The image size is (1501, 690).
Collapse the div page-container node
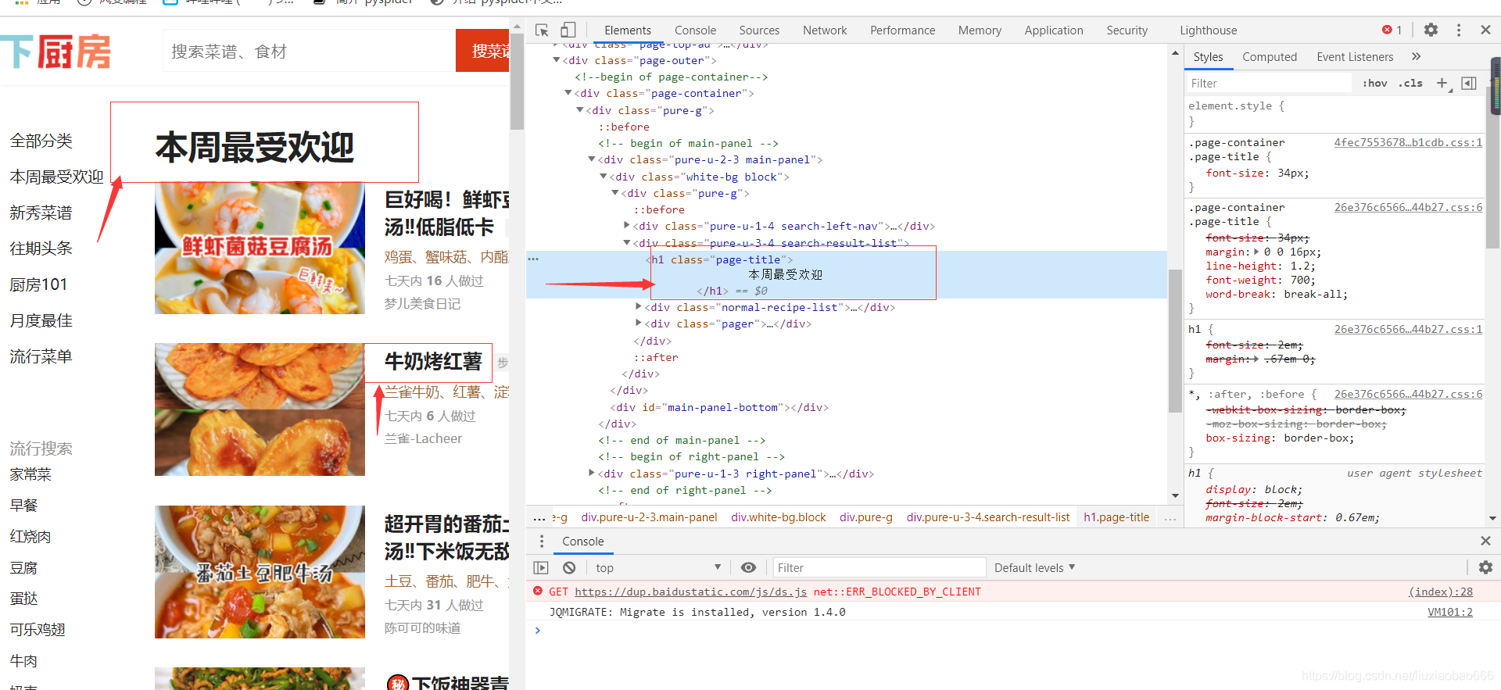click(x=568, y=93)
